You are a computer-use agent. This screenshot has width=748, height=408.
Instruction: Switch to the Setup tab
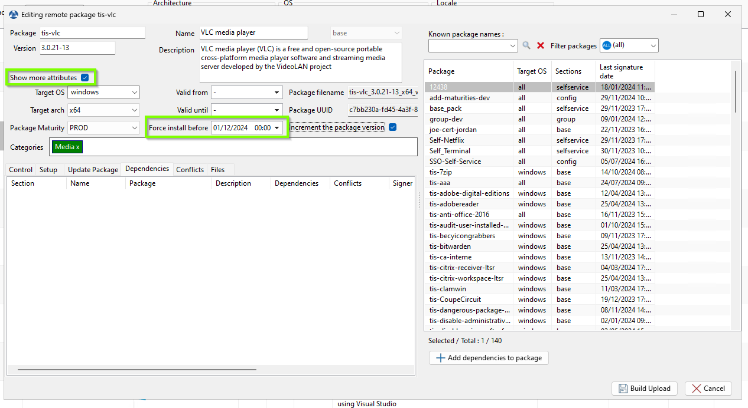(x=48, y=170)
